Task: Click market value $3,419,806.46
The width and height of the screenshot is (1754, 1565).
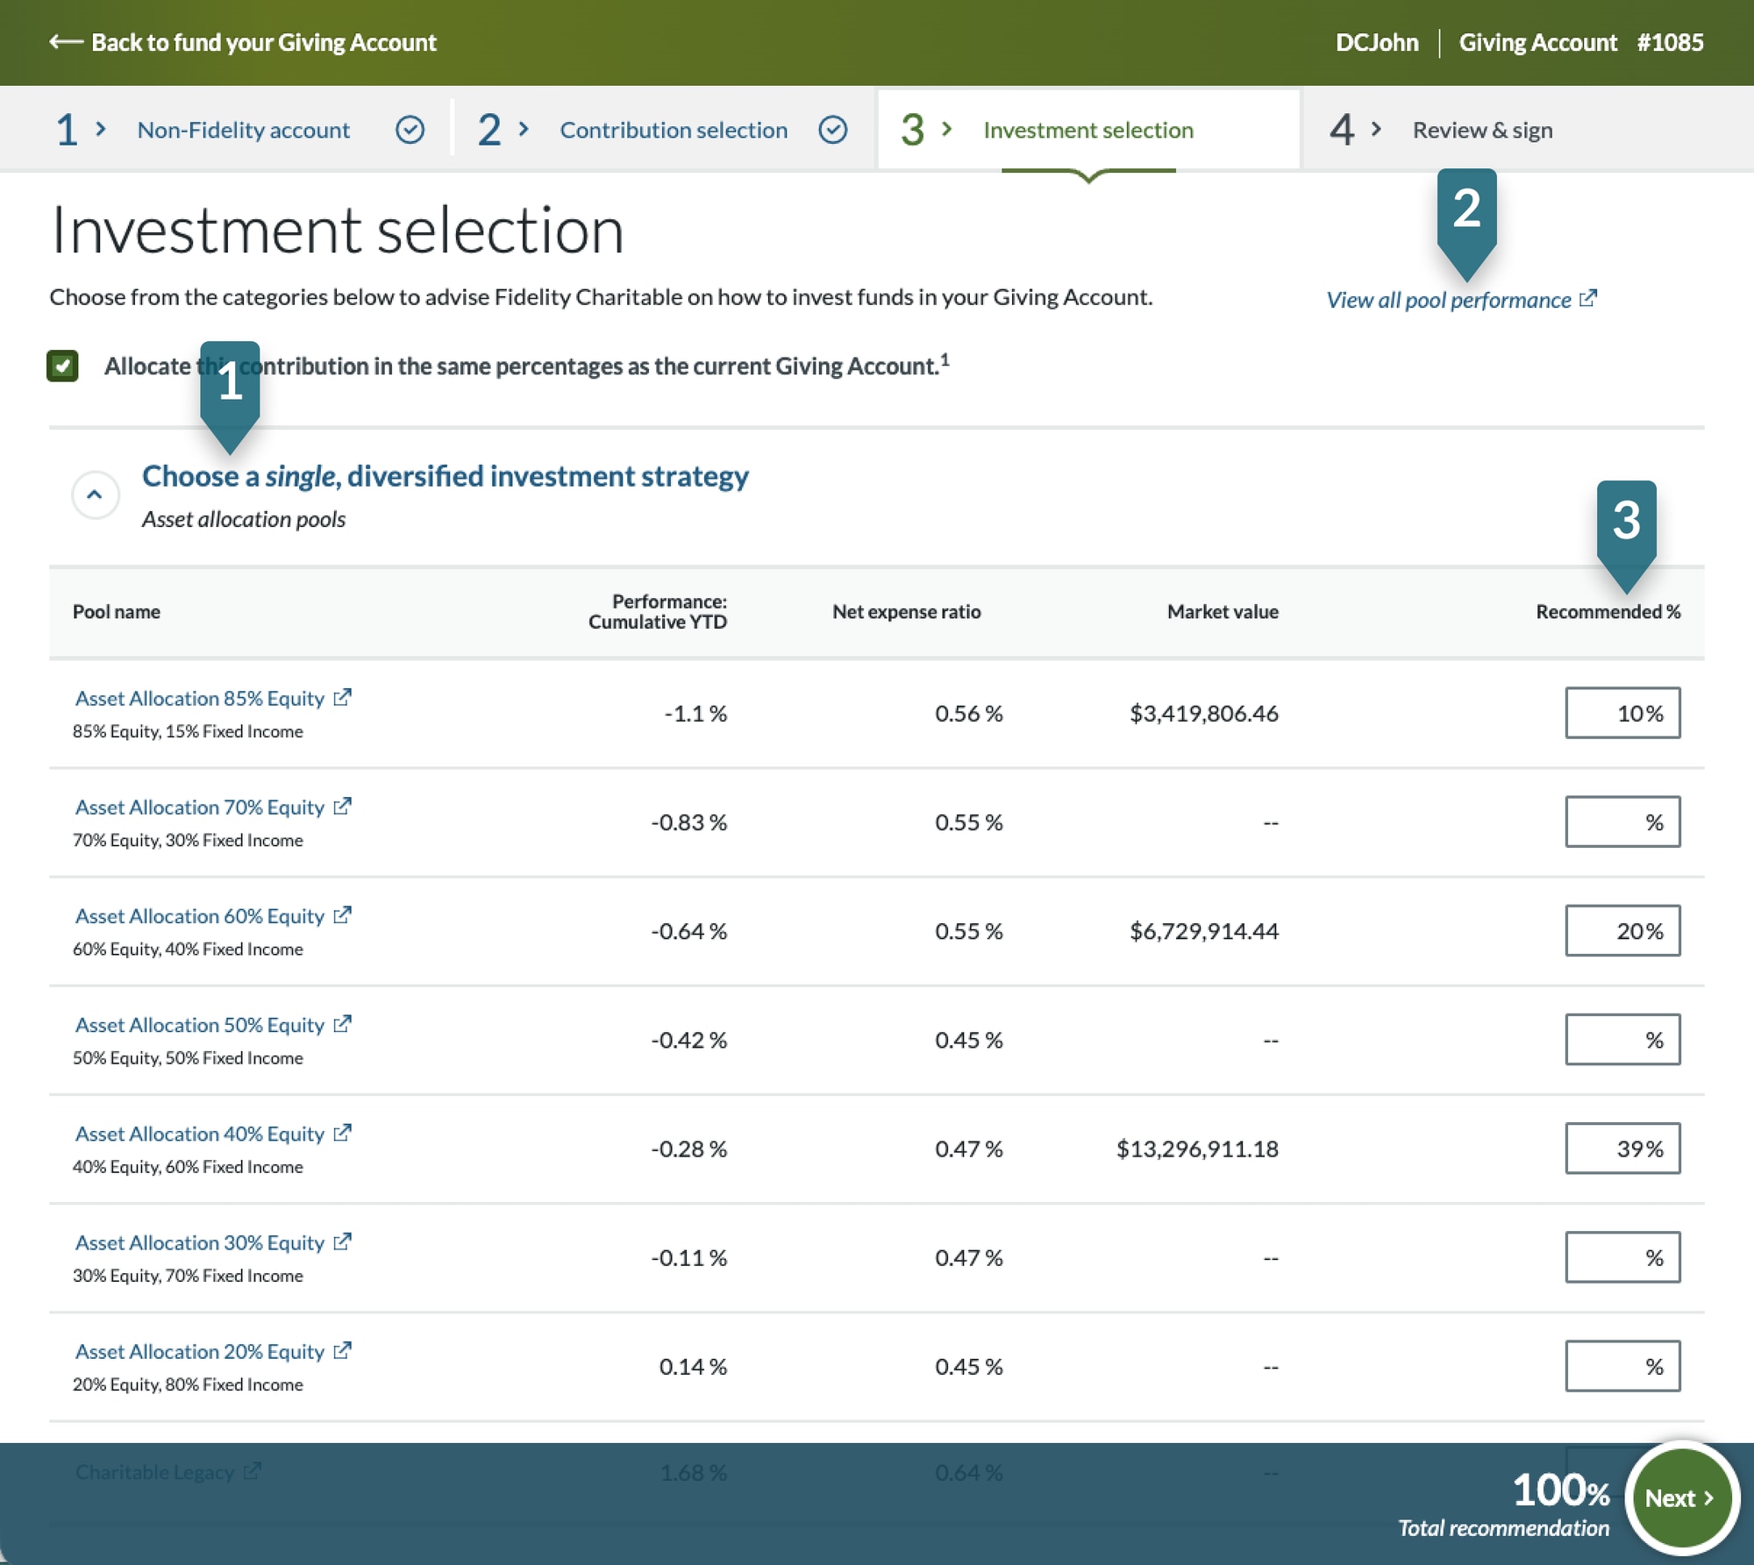Action: (1204, 713)
